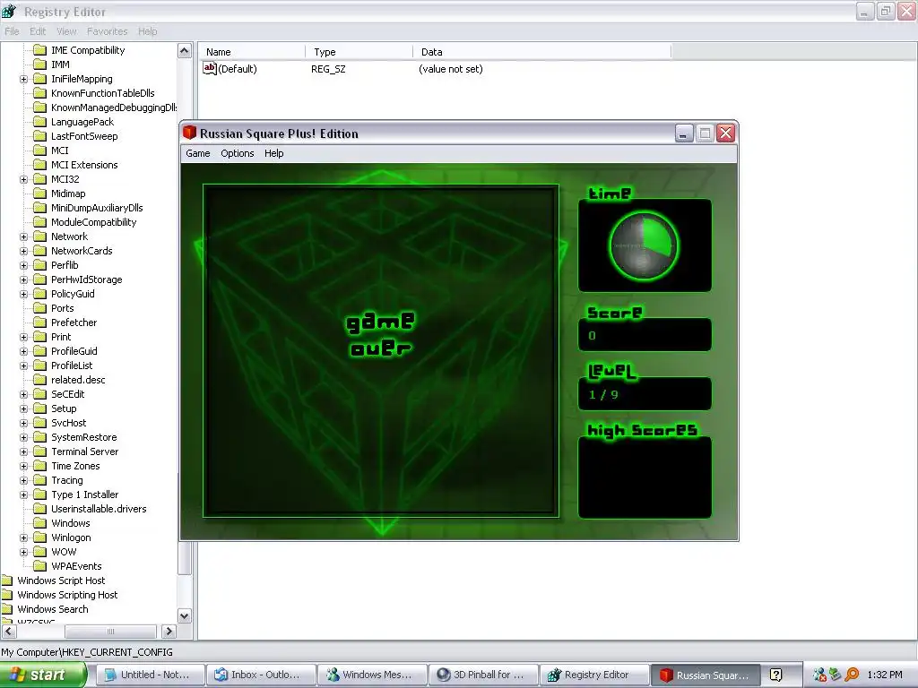Expand the Perflib registry key
The width and height of the screenshot is (918, 688).
pyautogui.click(x=24, y=265)
